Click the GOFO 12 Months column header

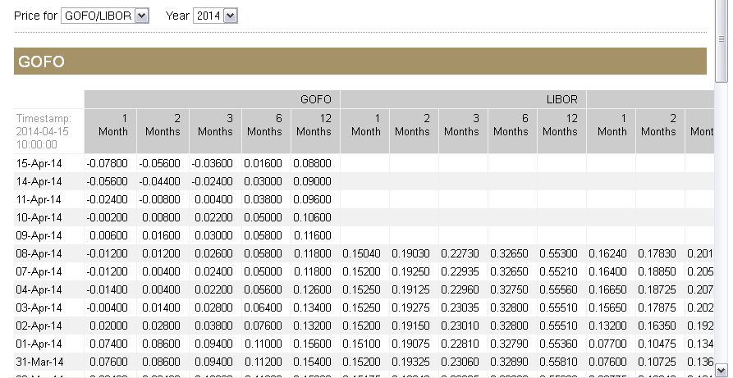coord(315,131)
